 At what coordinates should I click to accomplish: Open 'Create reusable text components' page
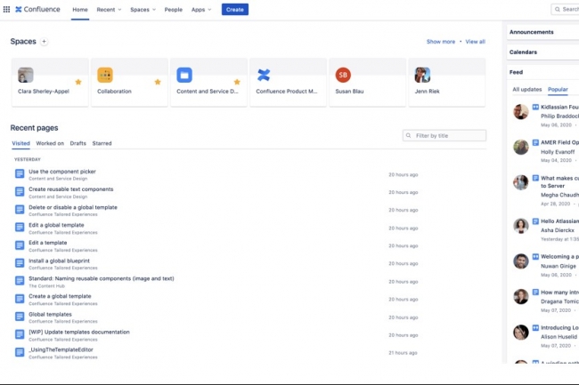click(71, 189)
